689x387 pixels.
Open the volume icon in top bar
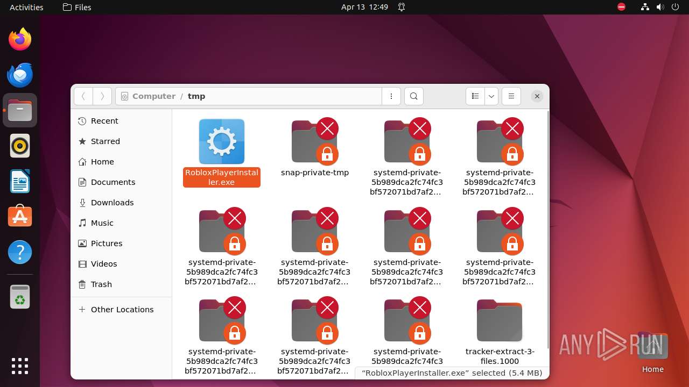tap(660, 7)
